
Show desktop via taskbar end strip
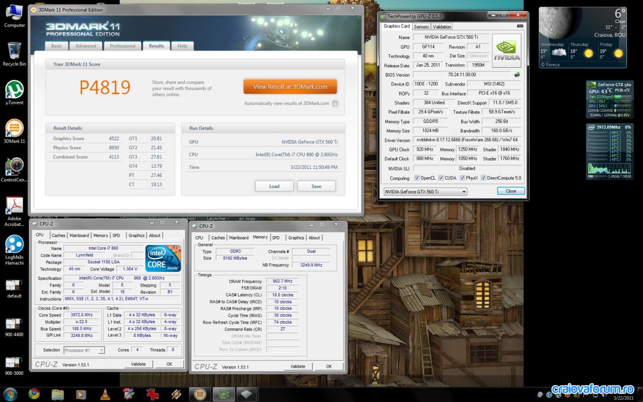(x=640, y=394)
